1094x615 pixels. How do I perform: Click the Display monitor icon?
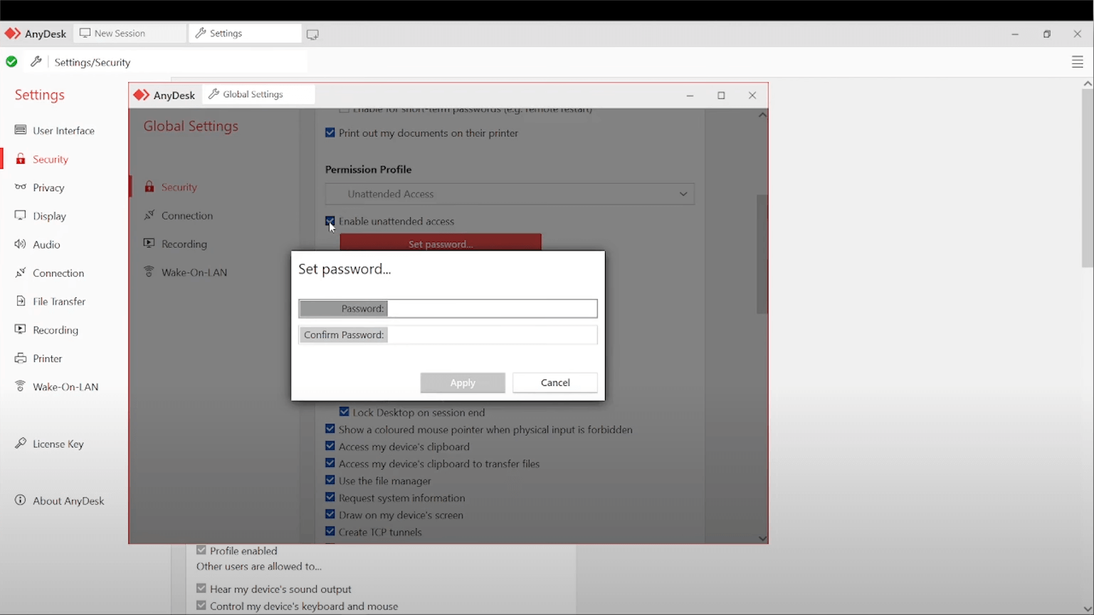(21, 216)
